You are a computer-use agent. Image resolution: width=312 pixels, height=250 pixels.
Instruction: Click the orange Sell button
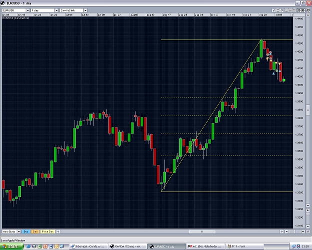point(35,231)
